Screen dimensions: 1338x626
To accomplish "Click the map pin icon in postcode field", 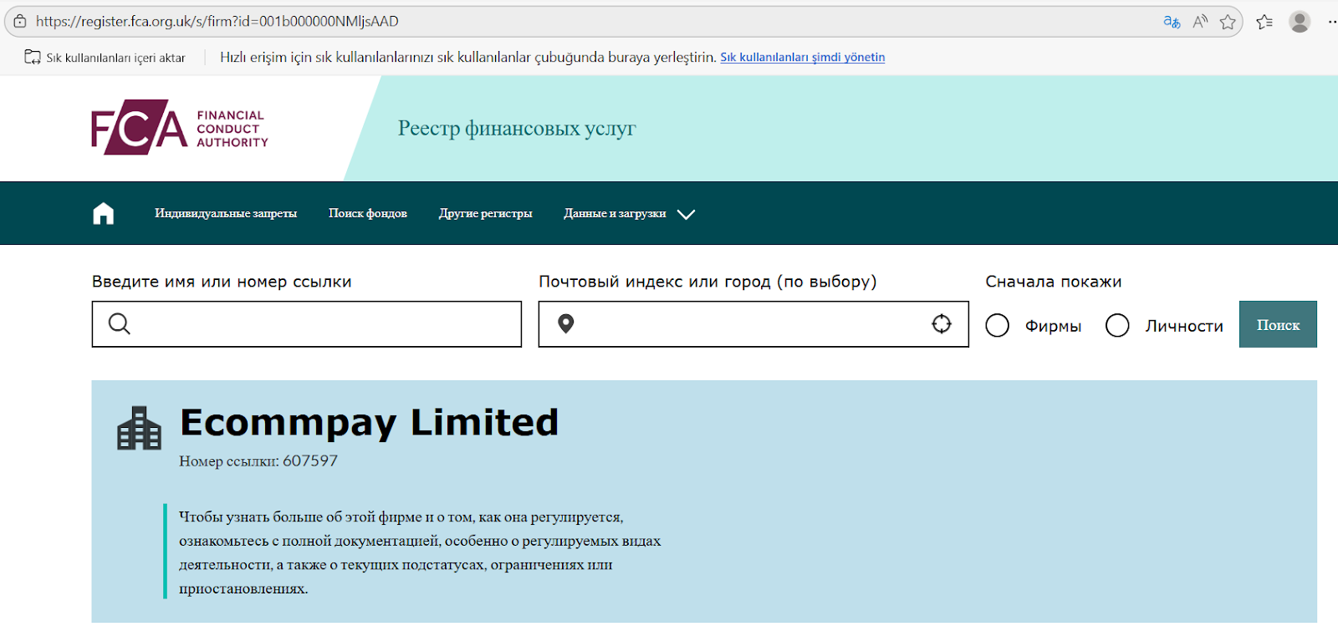I will pyautogui.click(x=566, y=324).
